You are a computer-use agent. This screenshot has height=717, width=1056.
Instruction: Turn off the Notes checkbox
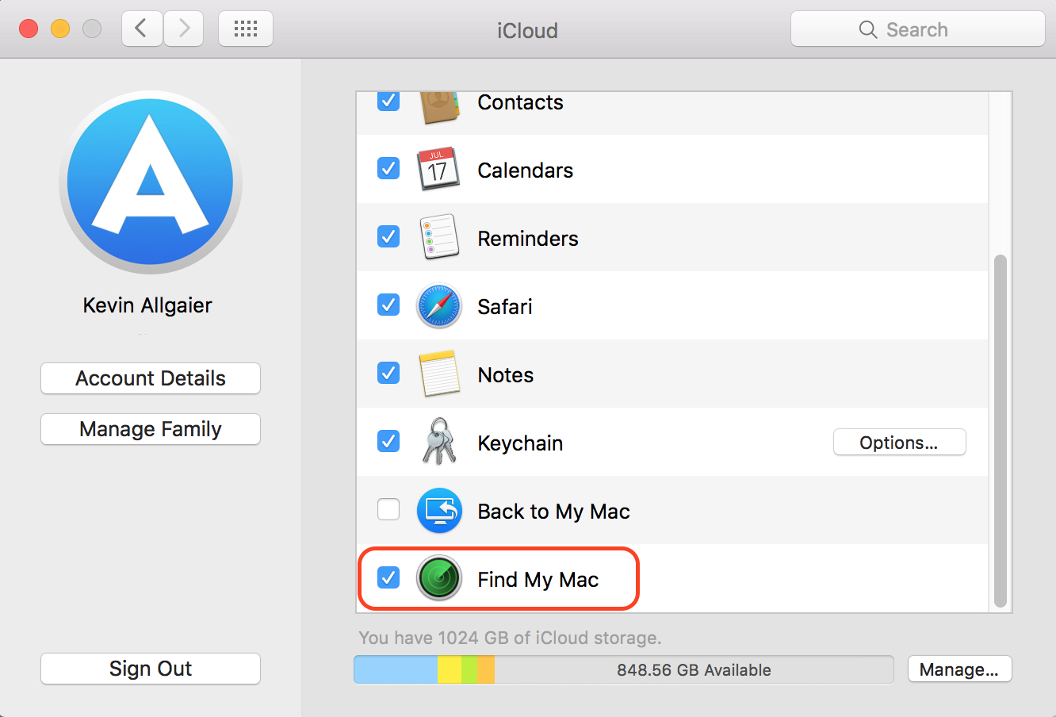pyautogui.click(x=388, y=373)
